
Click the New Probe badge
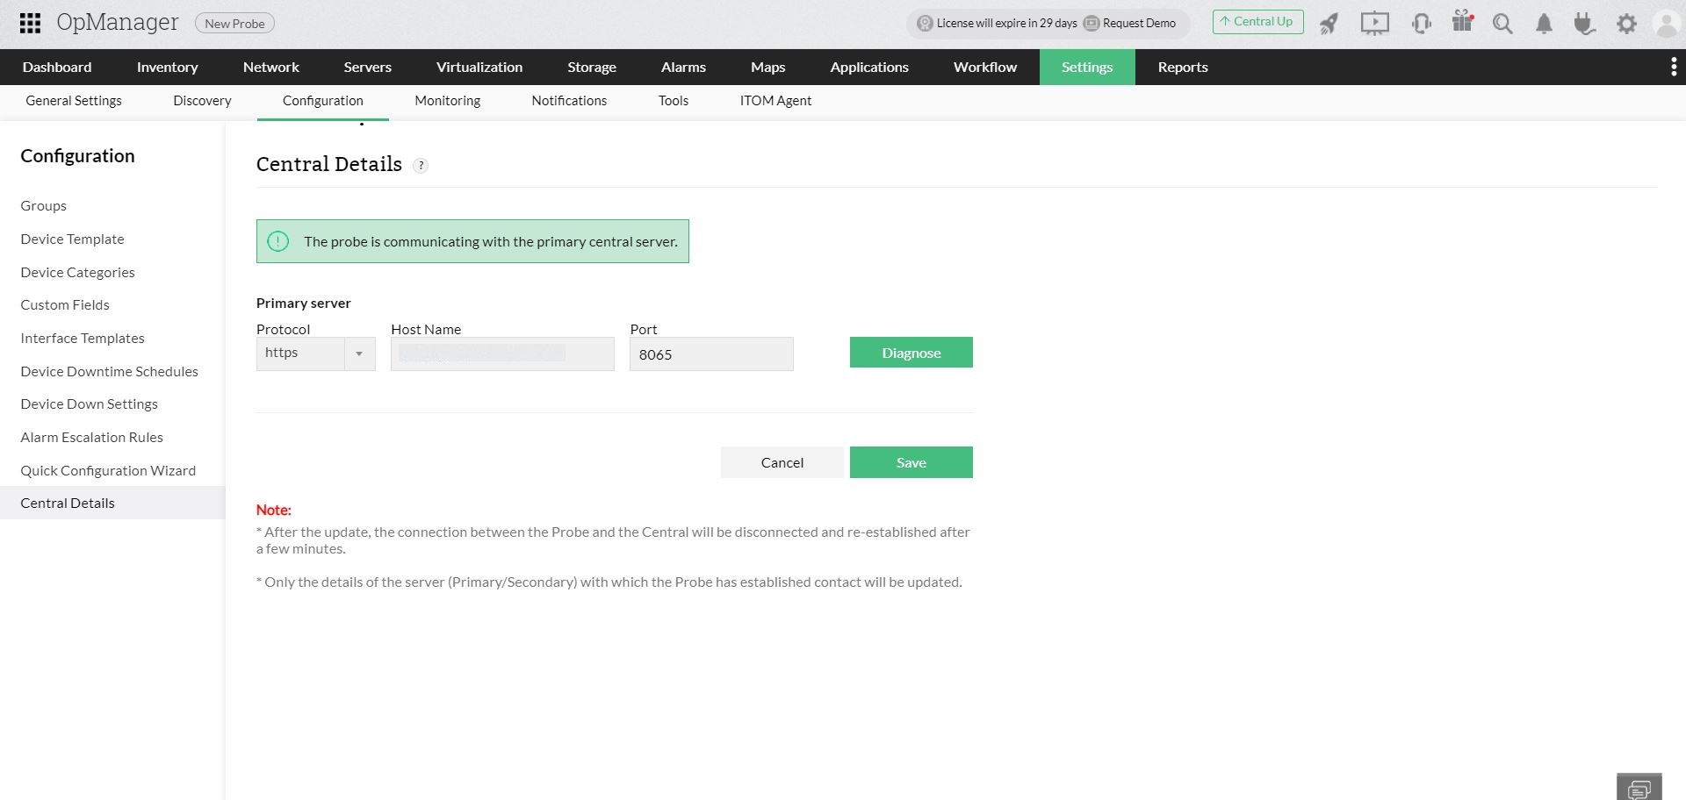pos(234,24)
